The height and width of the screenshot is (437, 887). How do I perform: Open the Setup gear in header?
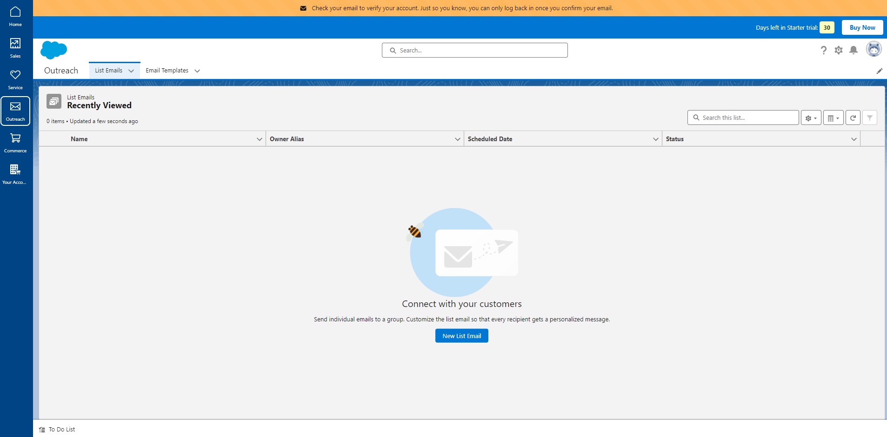click(x=838, y=50)
